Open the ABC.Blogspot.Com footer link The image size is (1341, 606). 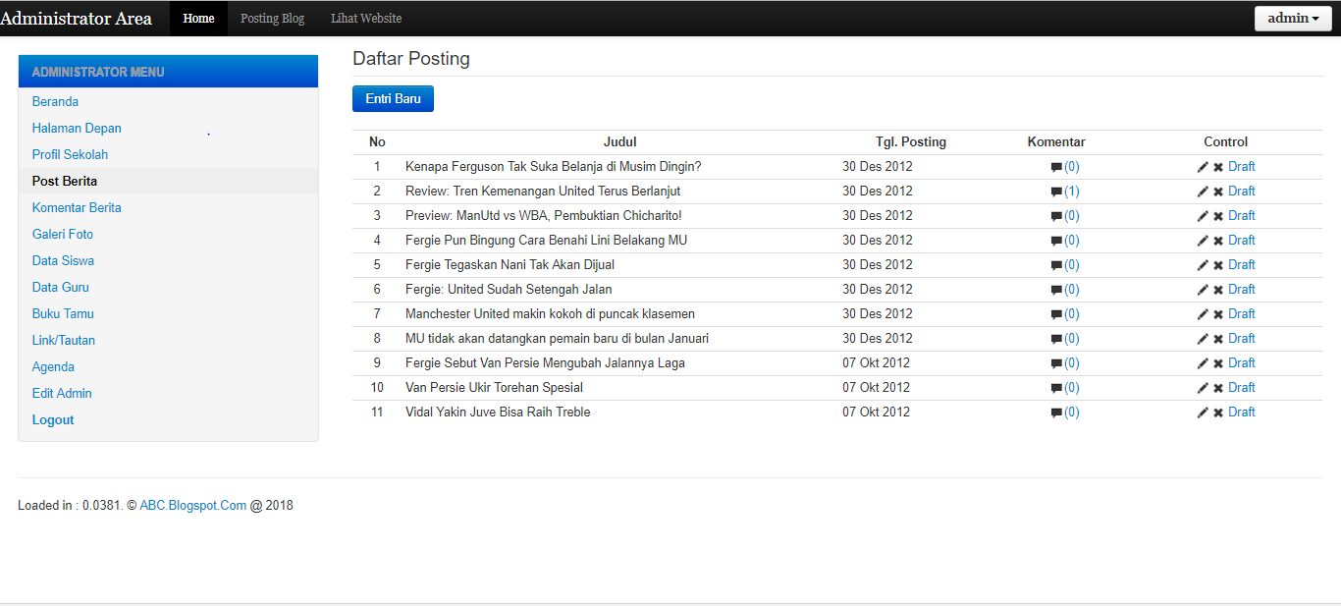192,506
